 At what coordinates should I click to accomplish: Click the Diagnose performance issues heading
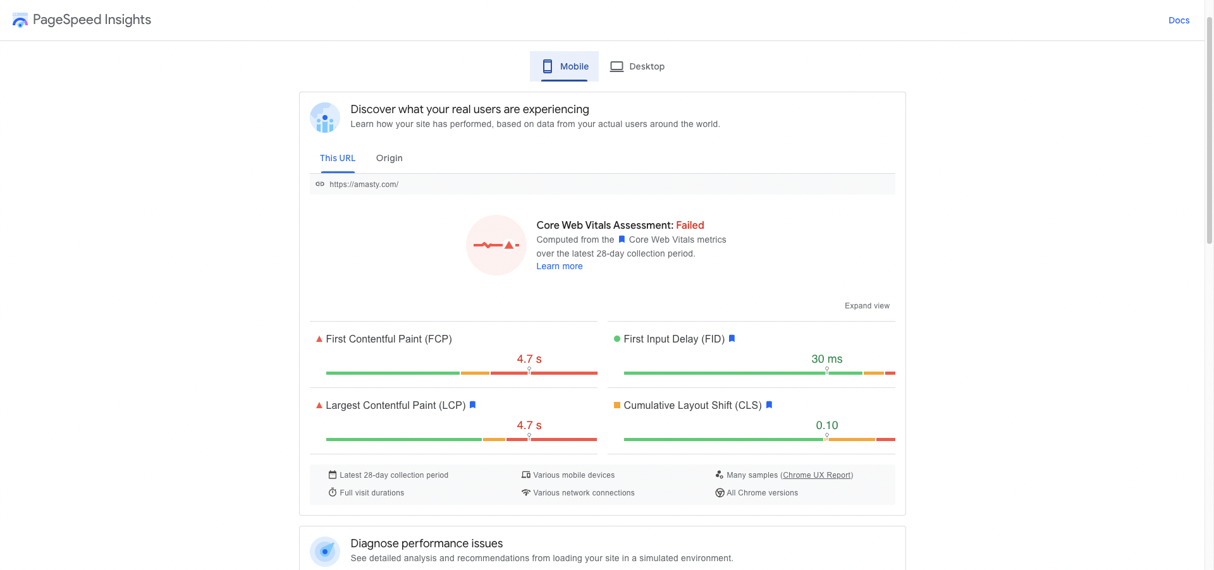(x=427, y=543)
